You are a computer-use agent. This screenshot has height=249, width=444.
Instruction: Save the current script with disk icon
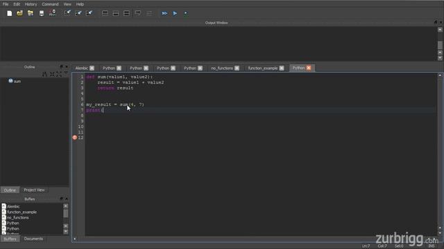pyautogui.click(x=42, y=13)
